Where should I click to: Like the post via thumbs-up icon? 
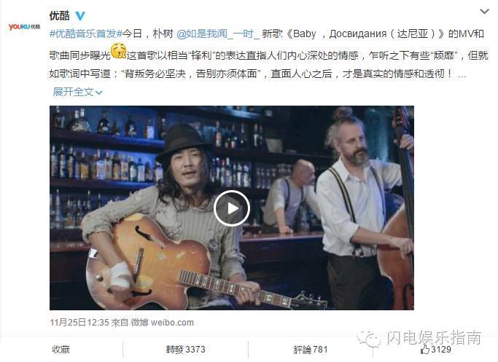(x=425, y=350)
